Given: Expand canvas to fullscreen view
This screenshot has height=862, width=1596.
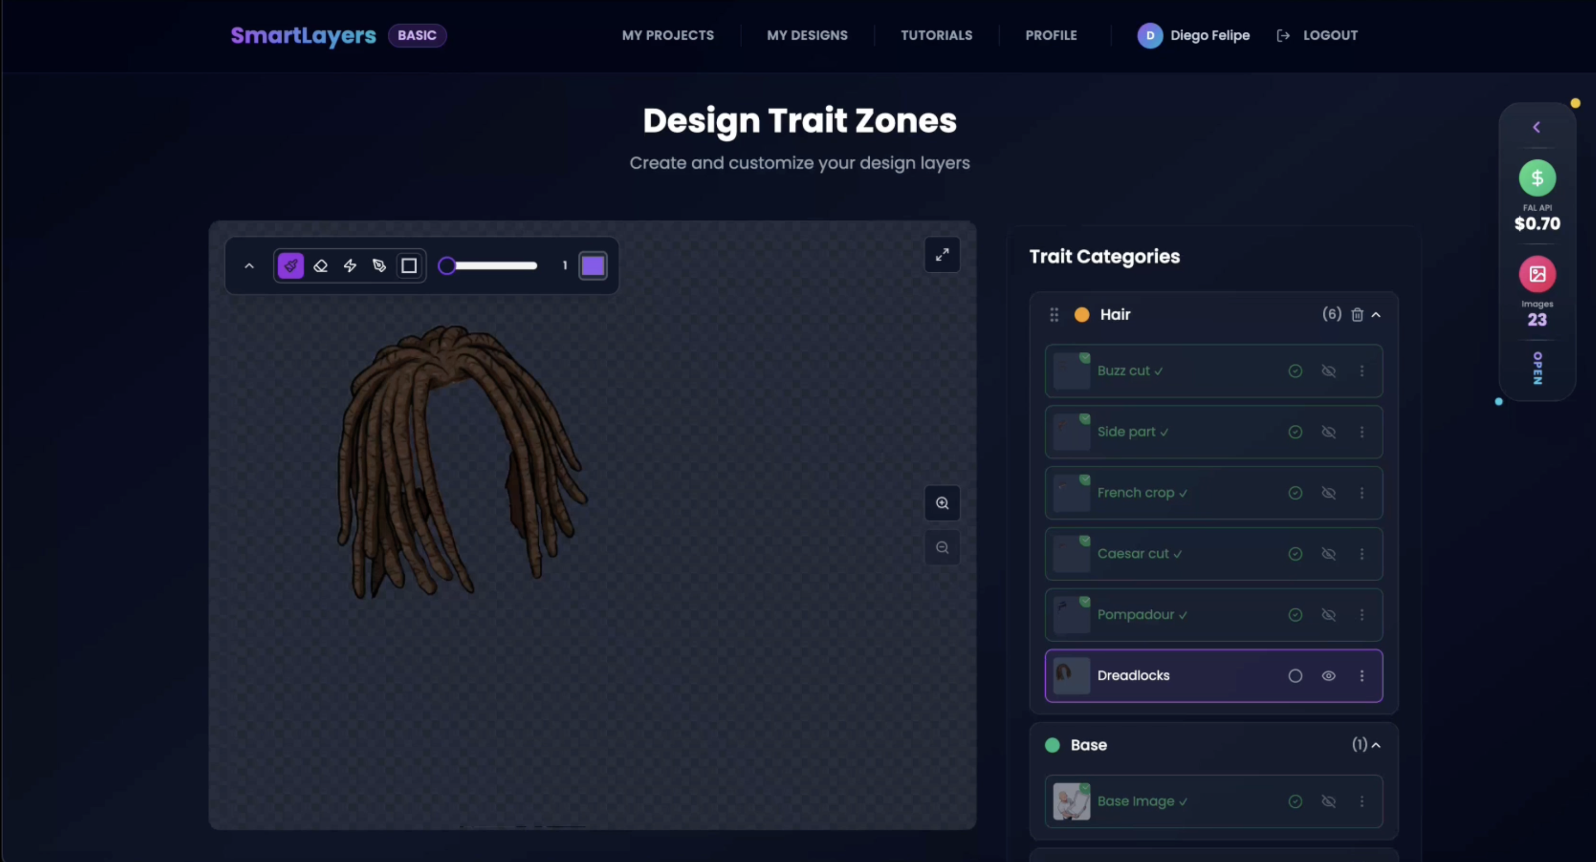Looking at the screenshot, I should (942, 255).
